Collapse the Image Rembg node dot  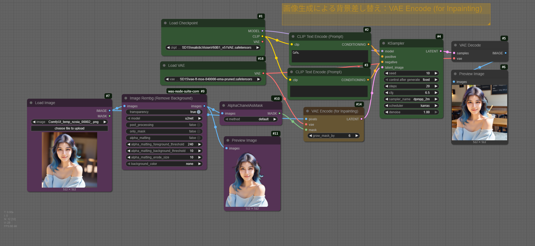coord(126,98)
